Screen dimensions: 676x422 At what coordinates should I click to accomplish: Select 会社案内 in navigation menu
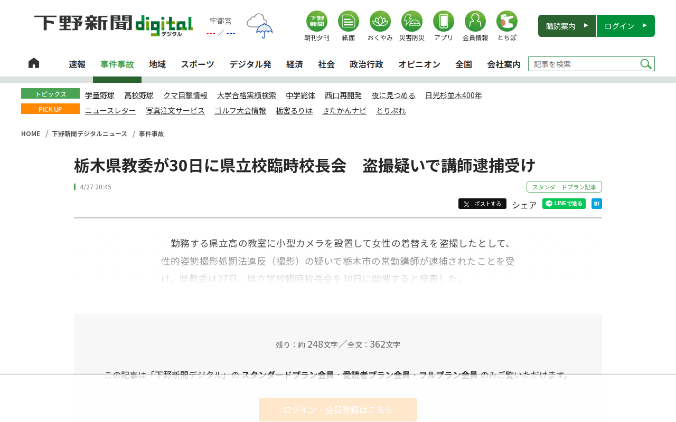504,64
